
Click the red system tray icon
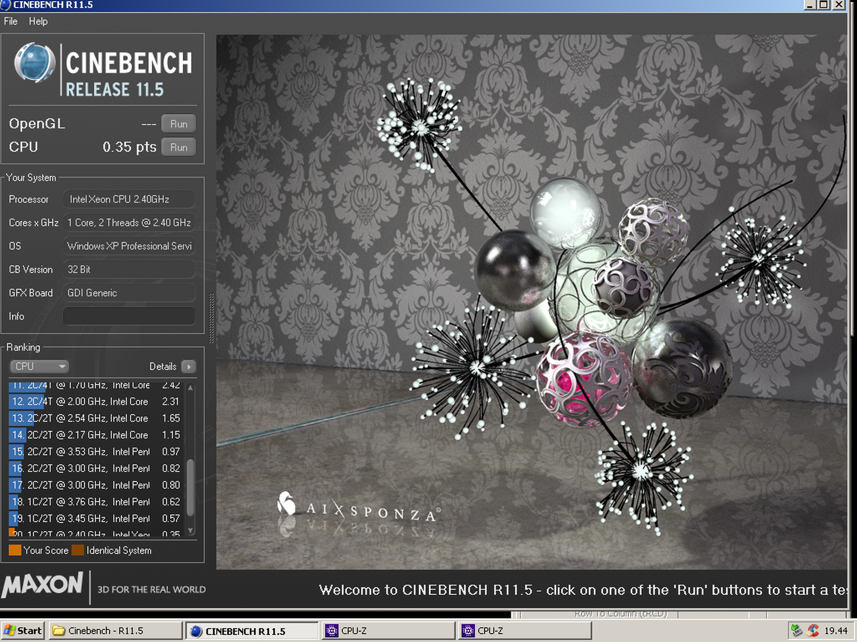pos(812,631)
